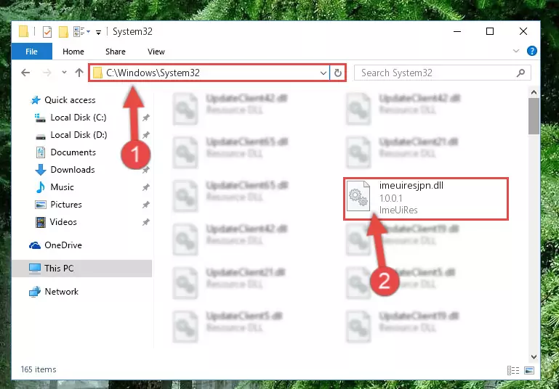Open the Customize Quick Access Toolbar dropdown
Viewport: 559px width, 389px height.
(98, 33)
